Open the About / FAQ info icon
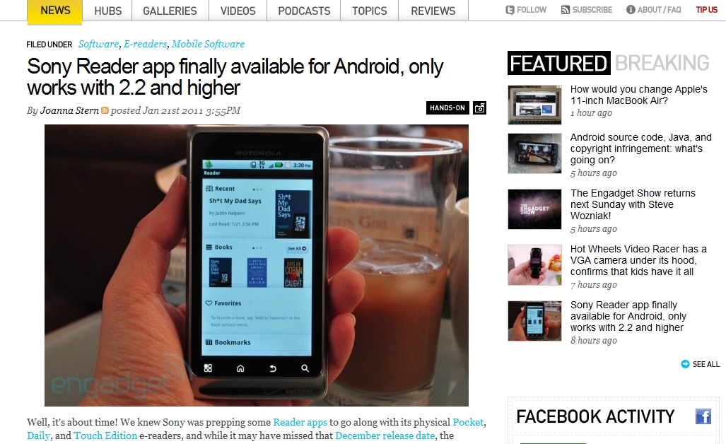Screen dimensions: 726x444 coord(631,10)
